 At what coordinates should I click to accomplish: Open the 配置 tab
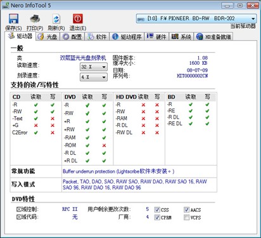click(72, 37)
